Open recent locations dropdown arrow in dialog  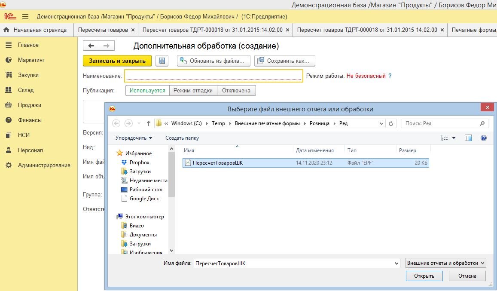click(139, 123)
